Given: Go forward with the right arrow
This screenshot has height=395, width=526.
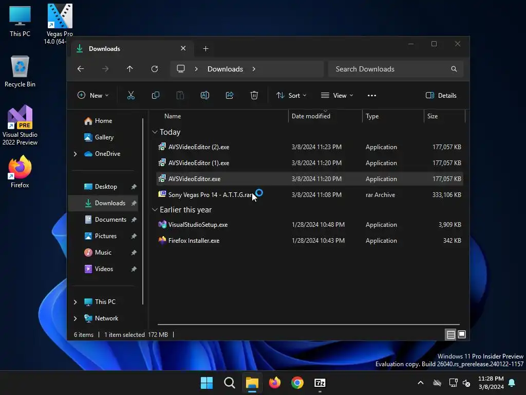Looking at the screenshot, I should point(105,69).
